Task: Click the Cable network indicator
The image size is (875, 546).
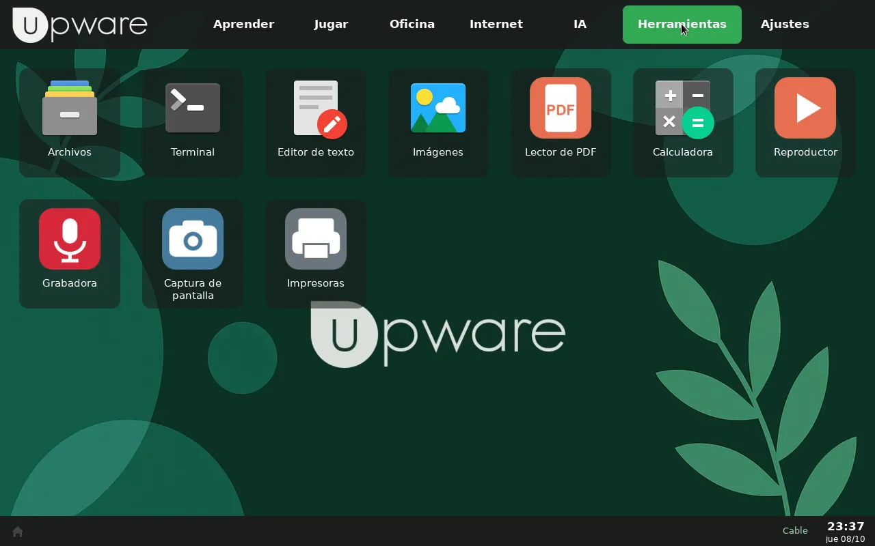Action: tap(795, 530)
